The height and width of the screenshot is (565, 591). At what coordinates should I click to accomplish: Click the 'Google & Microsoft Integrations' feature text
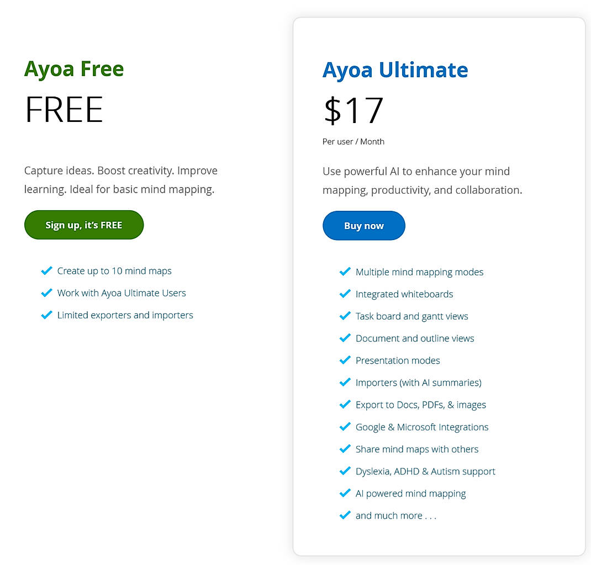point(422,427)
